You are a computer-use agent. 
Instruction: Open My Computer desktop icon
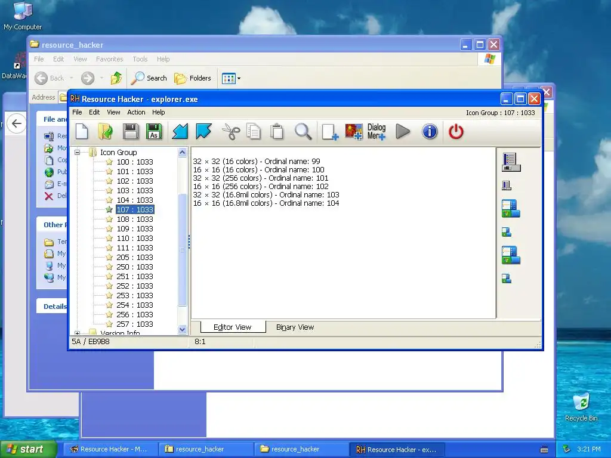23,16
